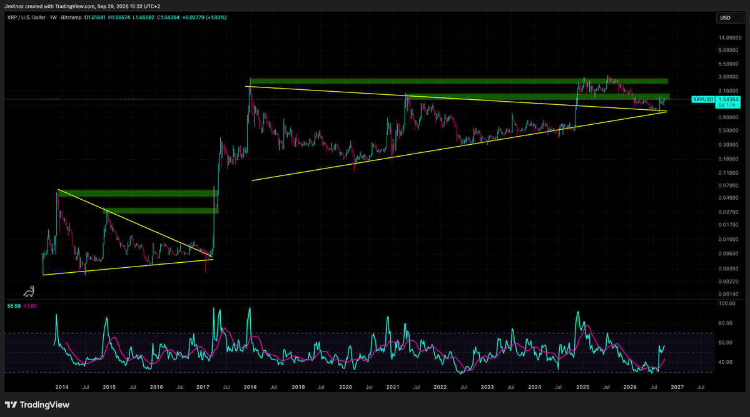Screen dimensions: 750x417
Task: Click the 2014 time axis label
Action: point(62,387)
